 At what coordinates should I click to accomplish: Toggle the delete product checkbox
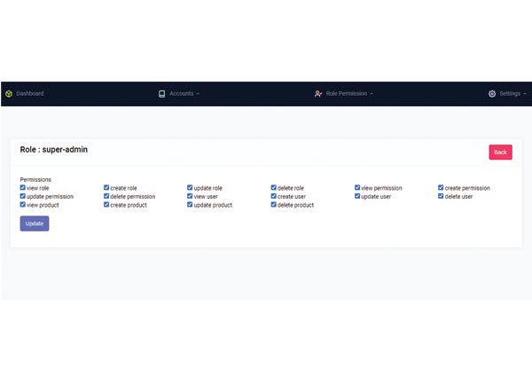[274, 205]
